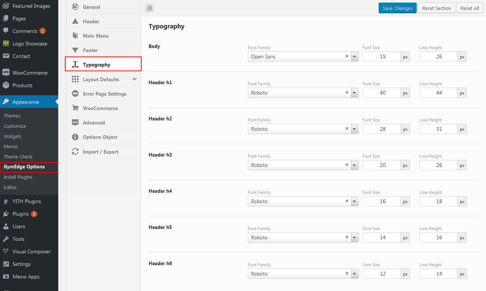The height and width of the screenshot is (291, 486).
Task: Click the Appearance paintbrush icon
Action: [6, 102]
